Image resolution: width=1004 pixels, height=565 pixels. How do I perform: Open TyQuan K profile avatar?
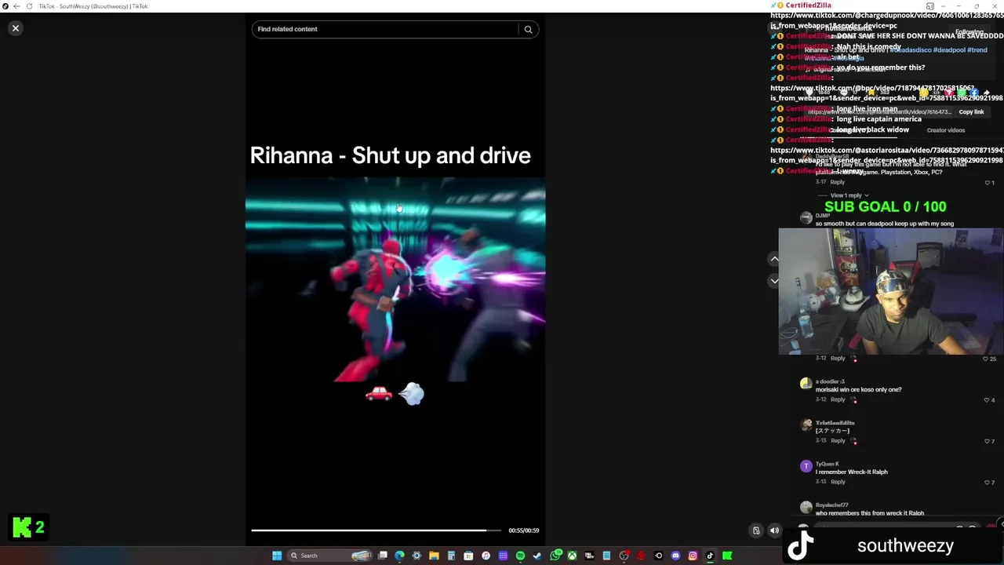tap(806, 466)
